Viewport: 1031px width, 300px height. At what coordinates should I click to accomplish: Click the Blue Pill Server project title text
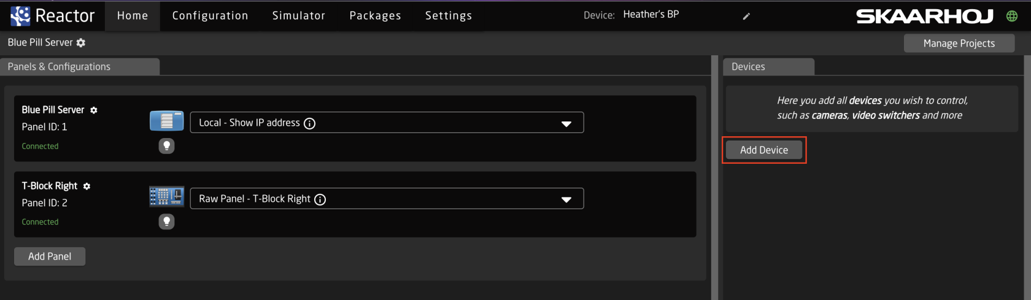(40, 42)
